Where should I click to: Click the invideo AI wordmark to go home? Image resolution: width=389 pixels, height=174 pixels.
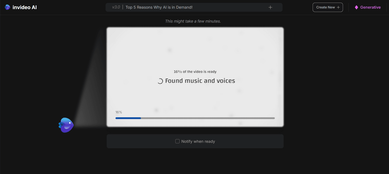coord(24,7)
